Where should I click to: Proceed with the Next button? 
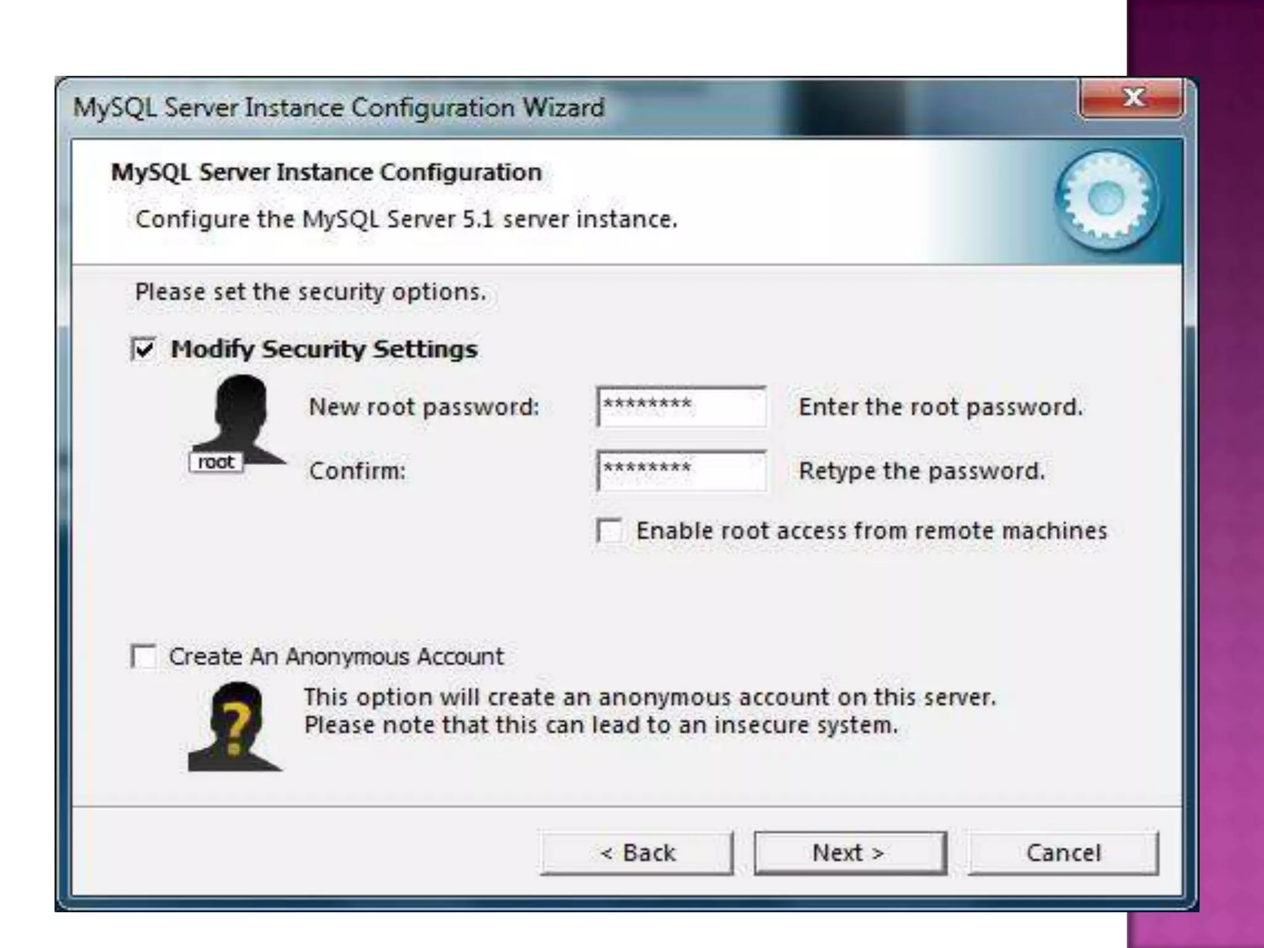850,853
